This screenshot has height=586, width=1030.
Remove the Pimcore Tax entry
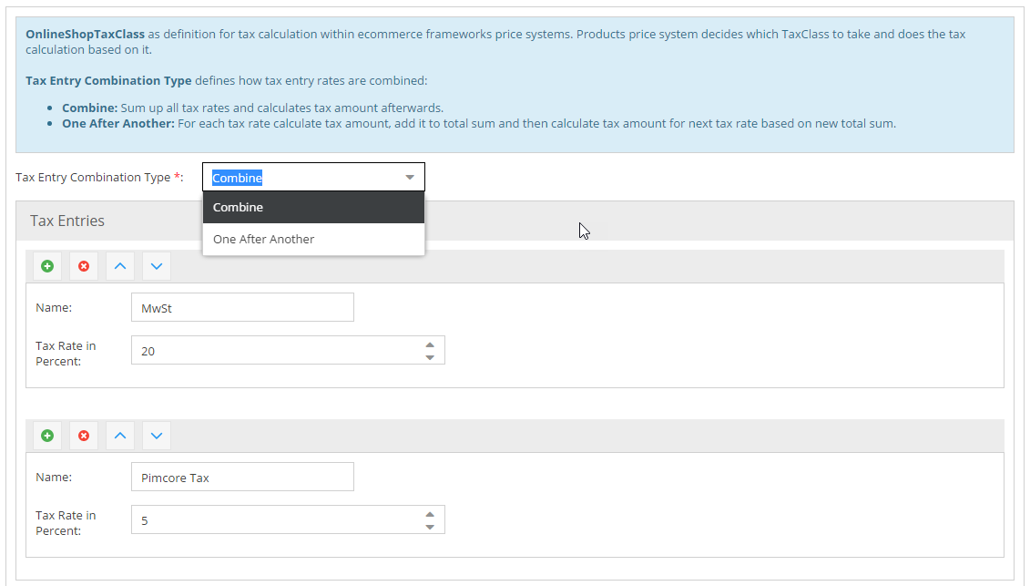[84, 436]
